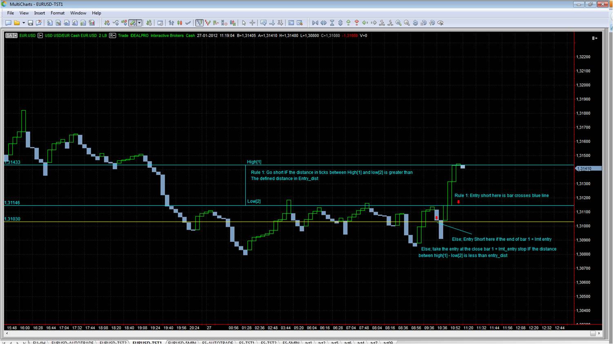Click the red down arrow marker icon
Image resolution: width=613 pixels, height=344 pixels.
click(x=357, y=23)
